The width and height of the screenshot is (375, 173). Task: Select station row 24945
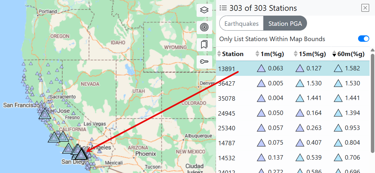point(293,113)
